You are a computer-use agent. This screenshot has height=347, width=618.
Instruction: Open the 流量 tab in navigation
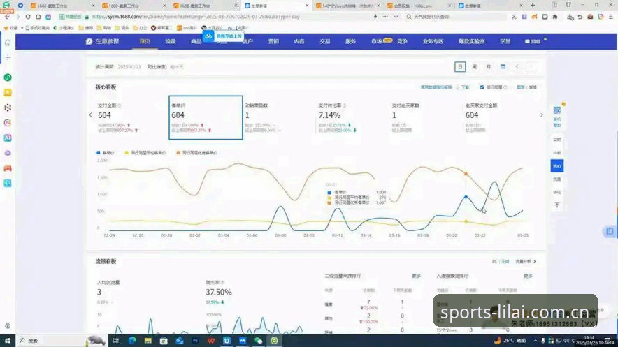[x=171, y=41]
